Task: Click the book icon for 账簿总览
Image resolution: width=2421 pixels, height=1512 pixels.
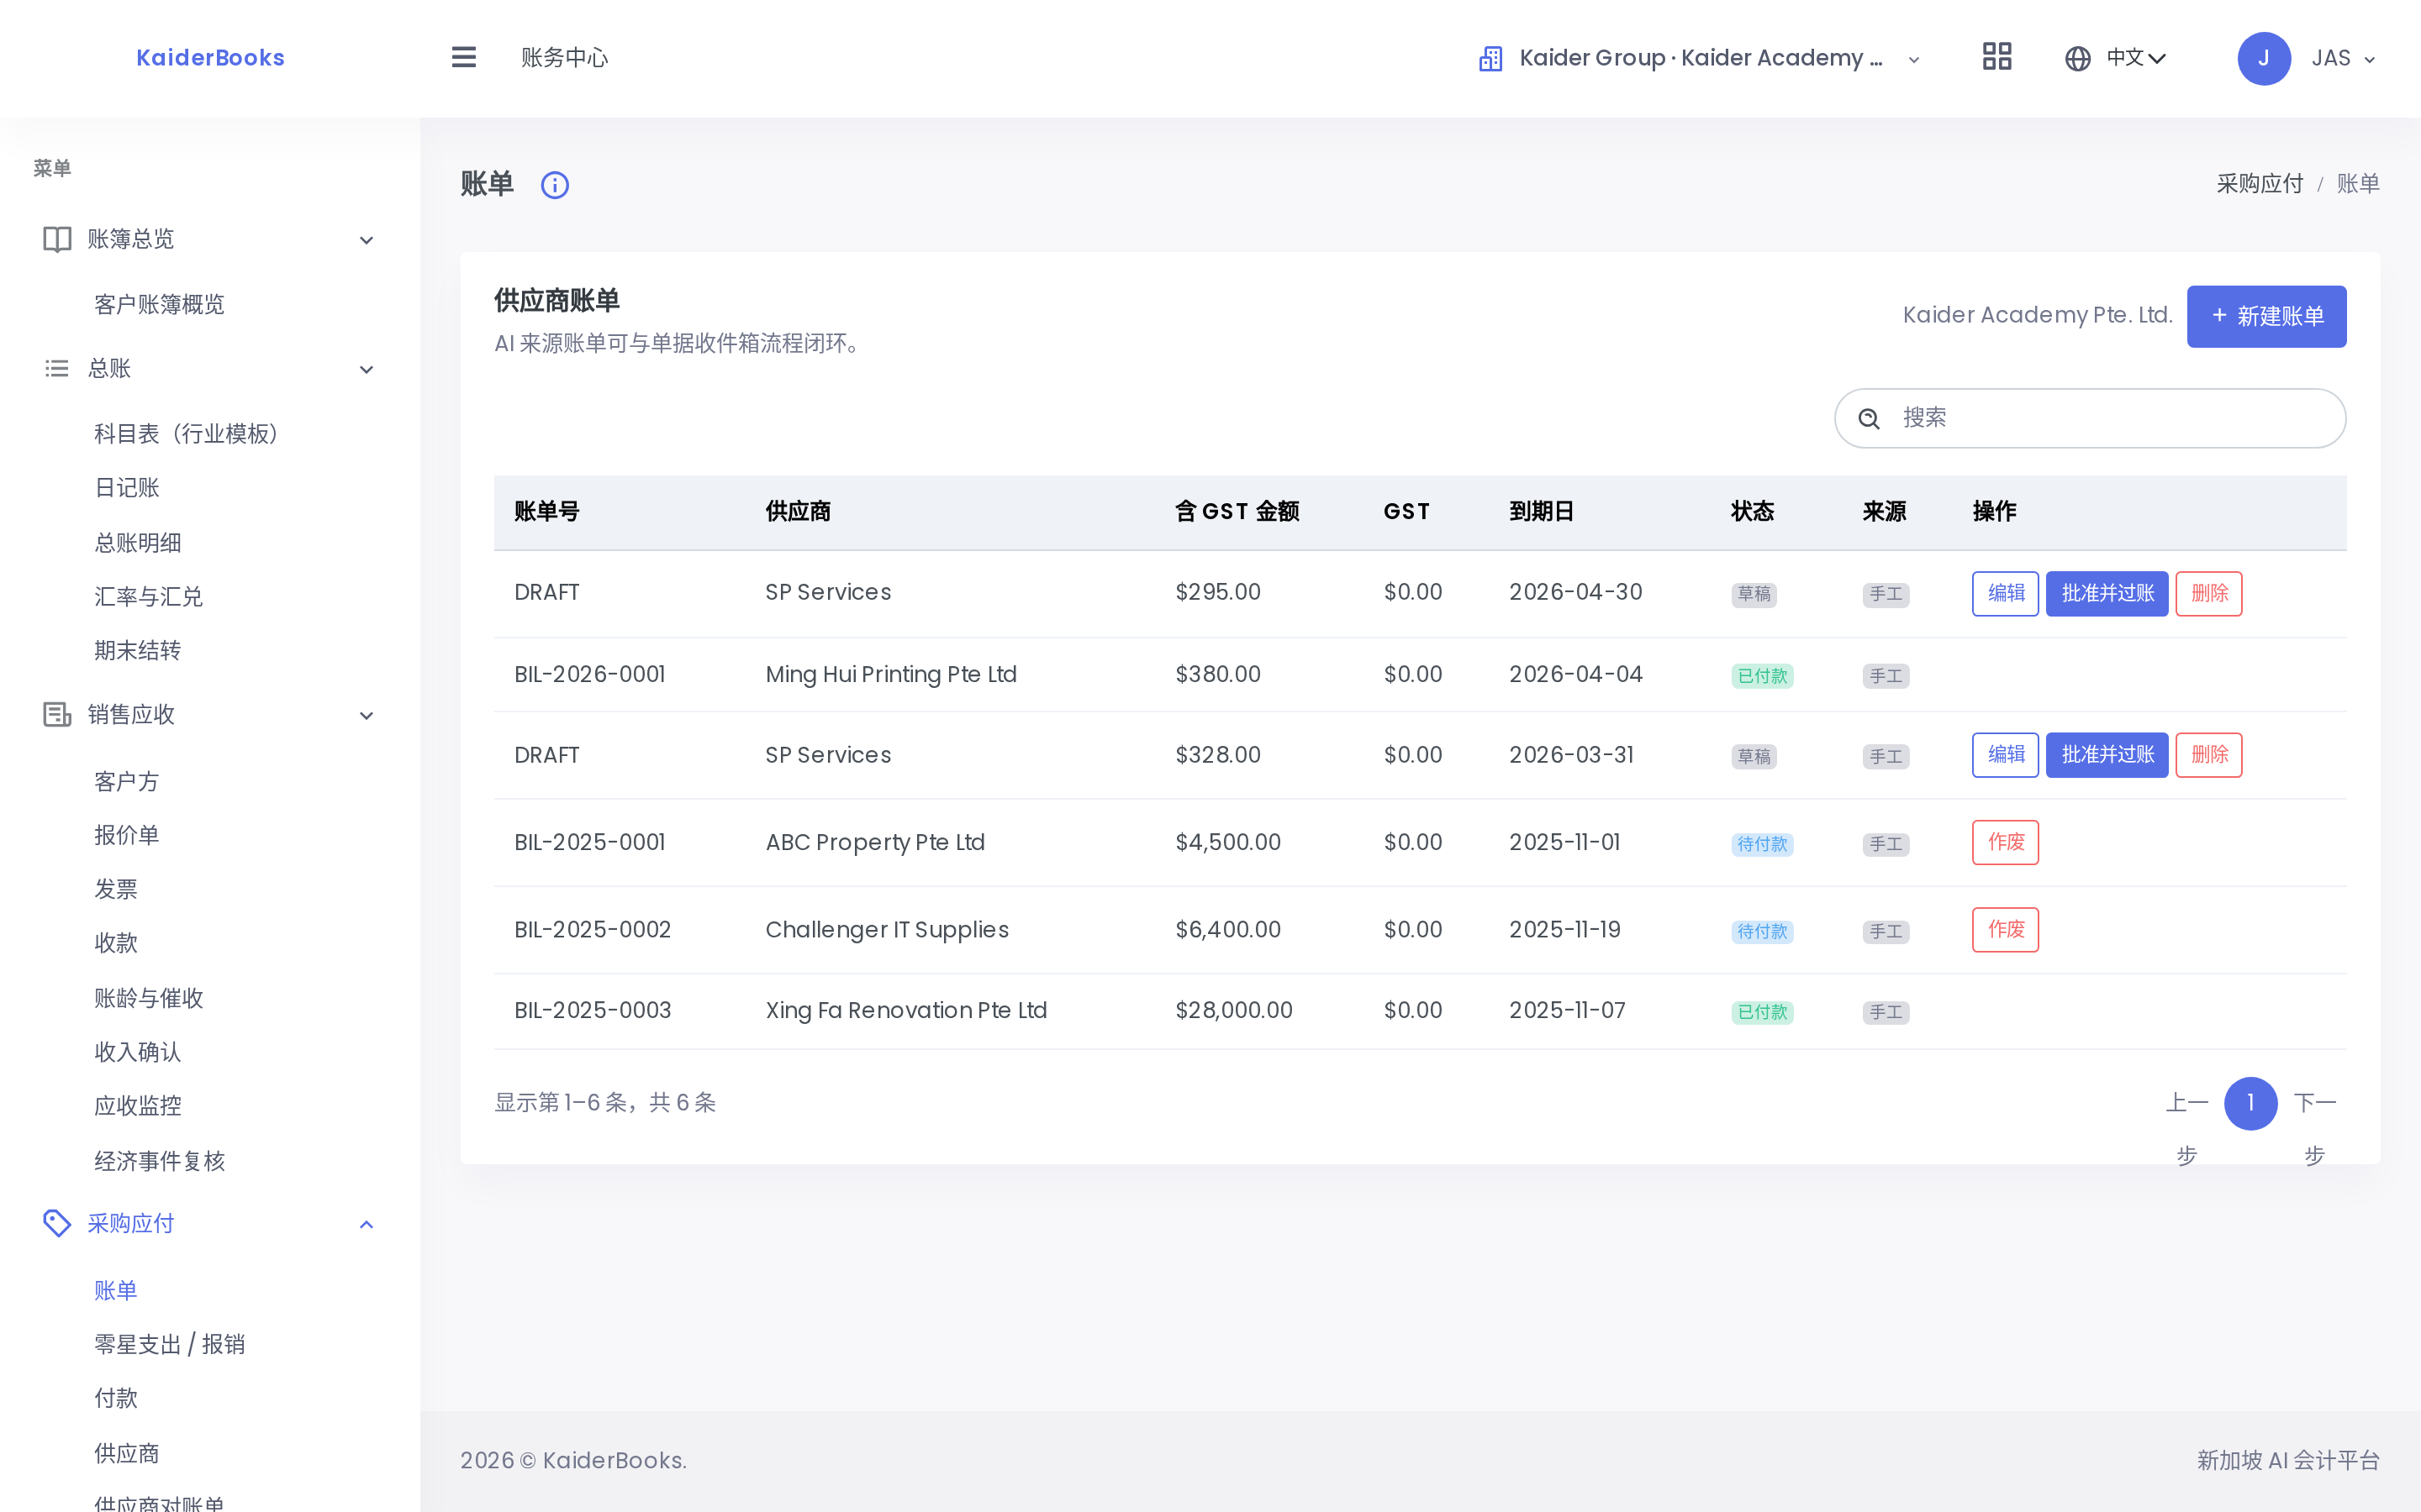Action: [57, 239]
